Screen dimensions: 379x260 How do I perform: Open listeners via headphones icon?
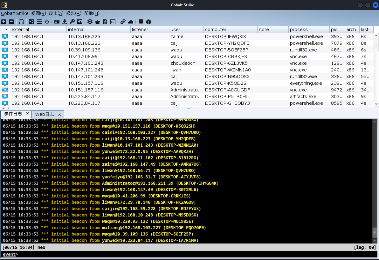tap(21, 22)
